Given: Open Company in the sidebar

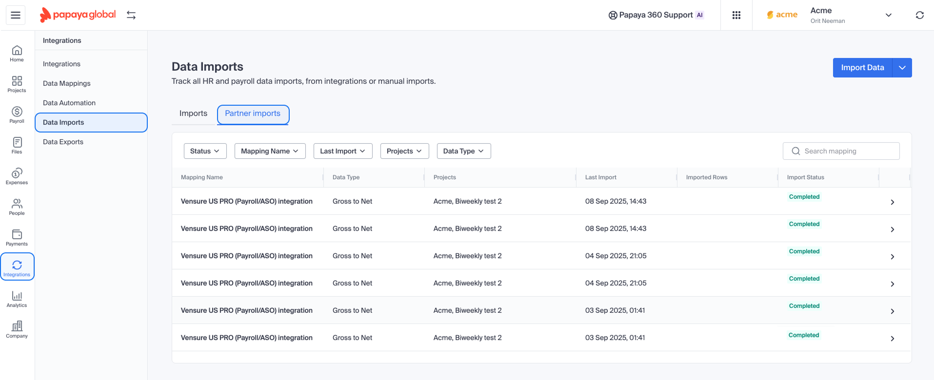Looking at the screenshot, I should point(17,330).
